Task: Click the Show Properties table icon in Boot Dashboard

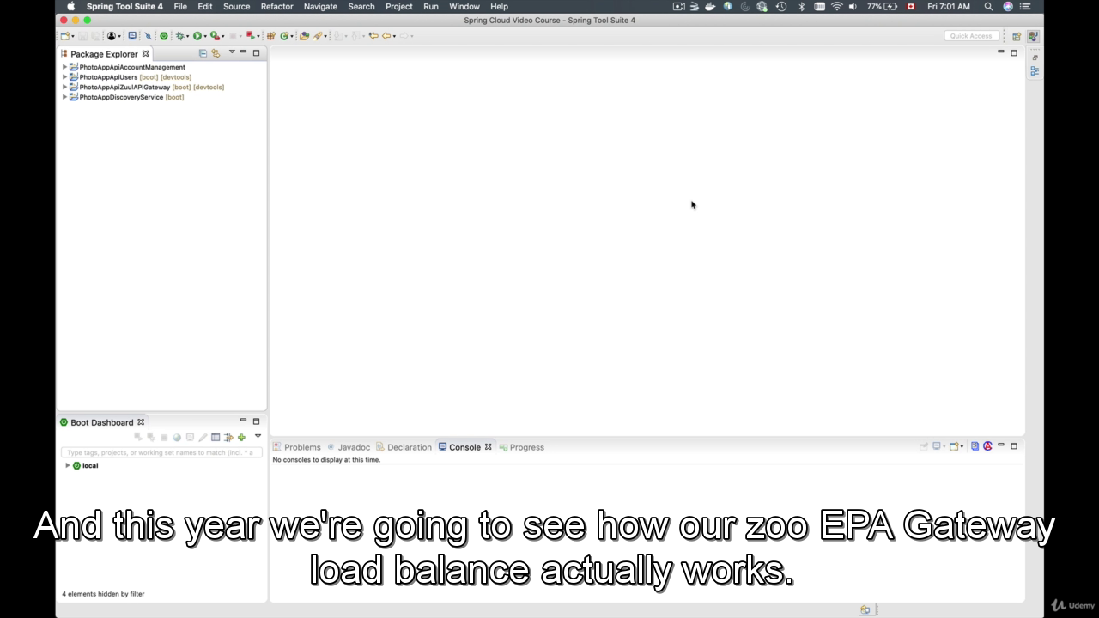Action: click(216, 438)
